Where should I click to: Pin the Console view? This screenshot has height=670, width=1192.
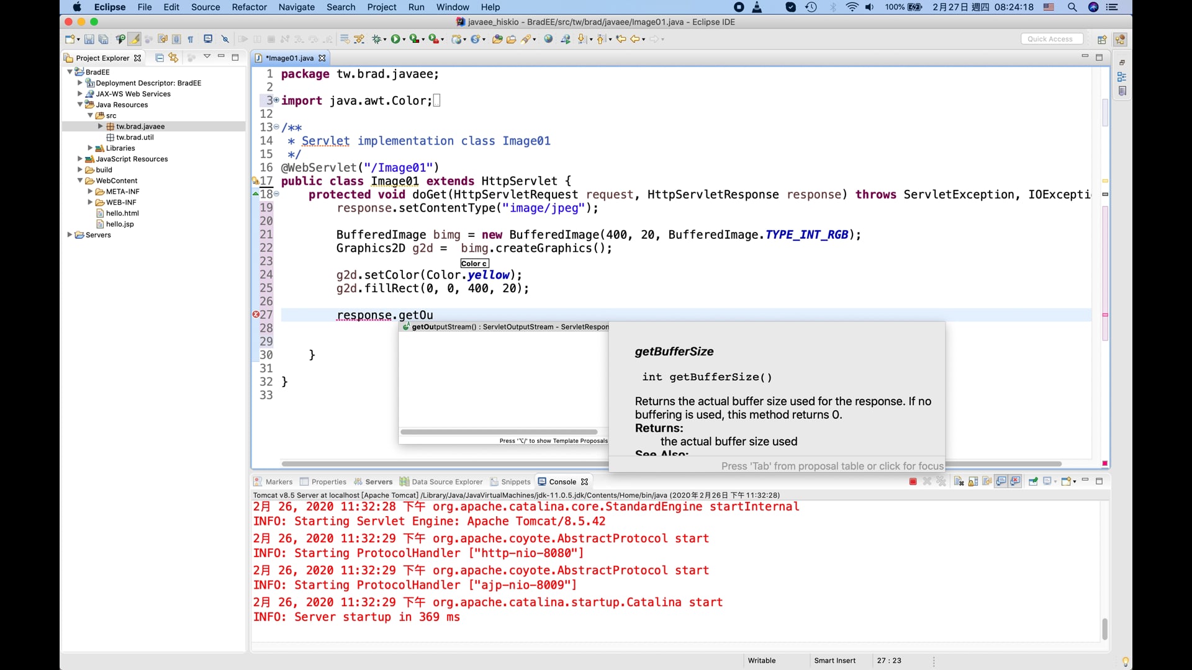(1033, 481)
